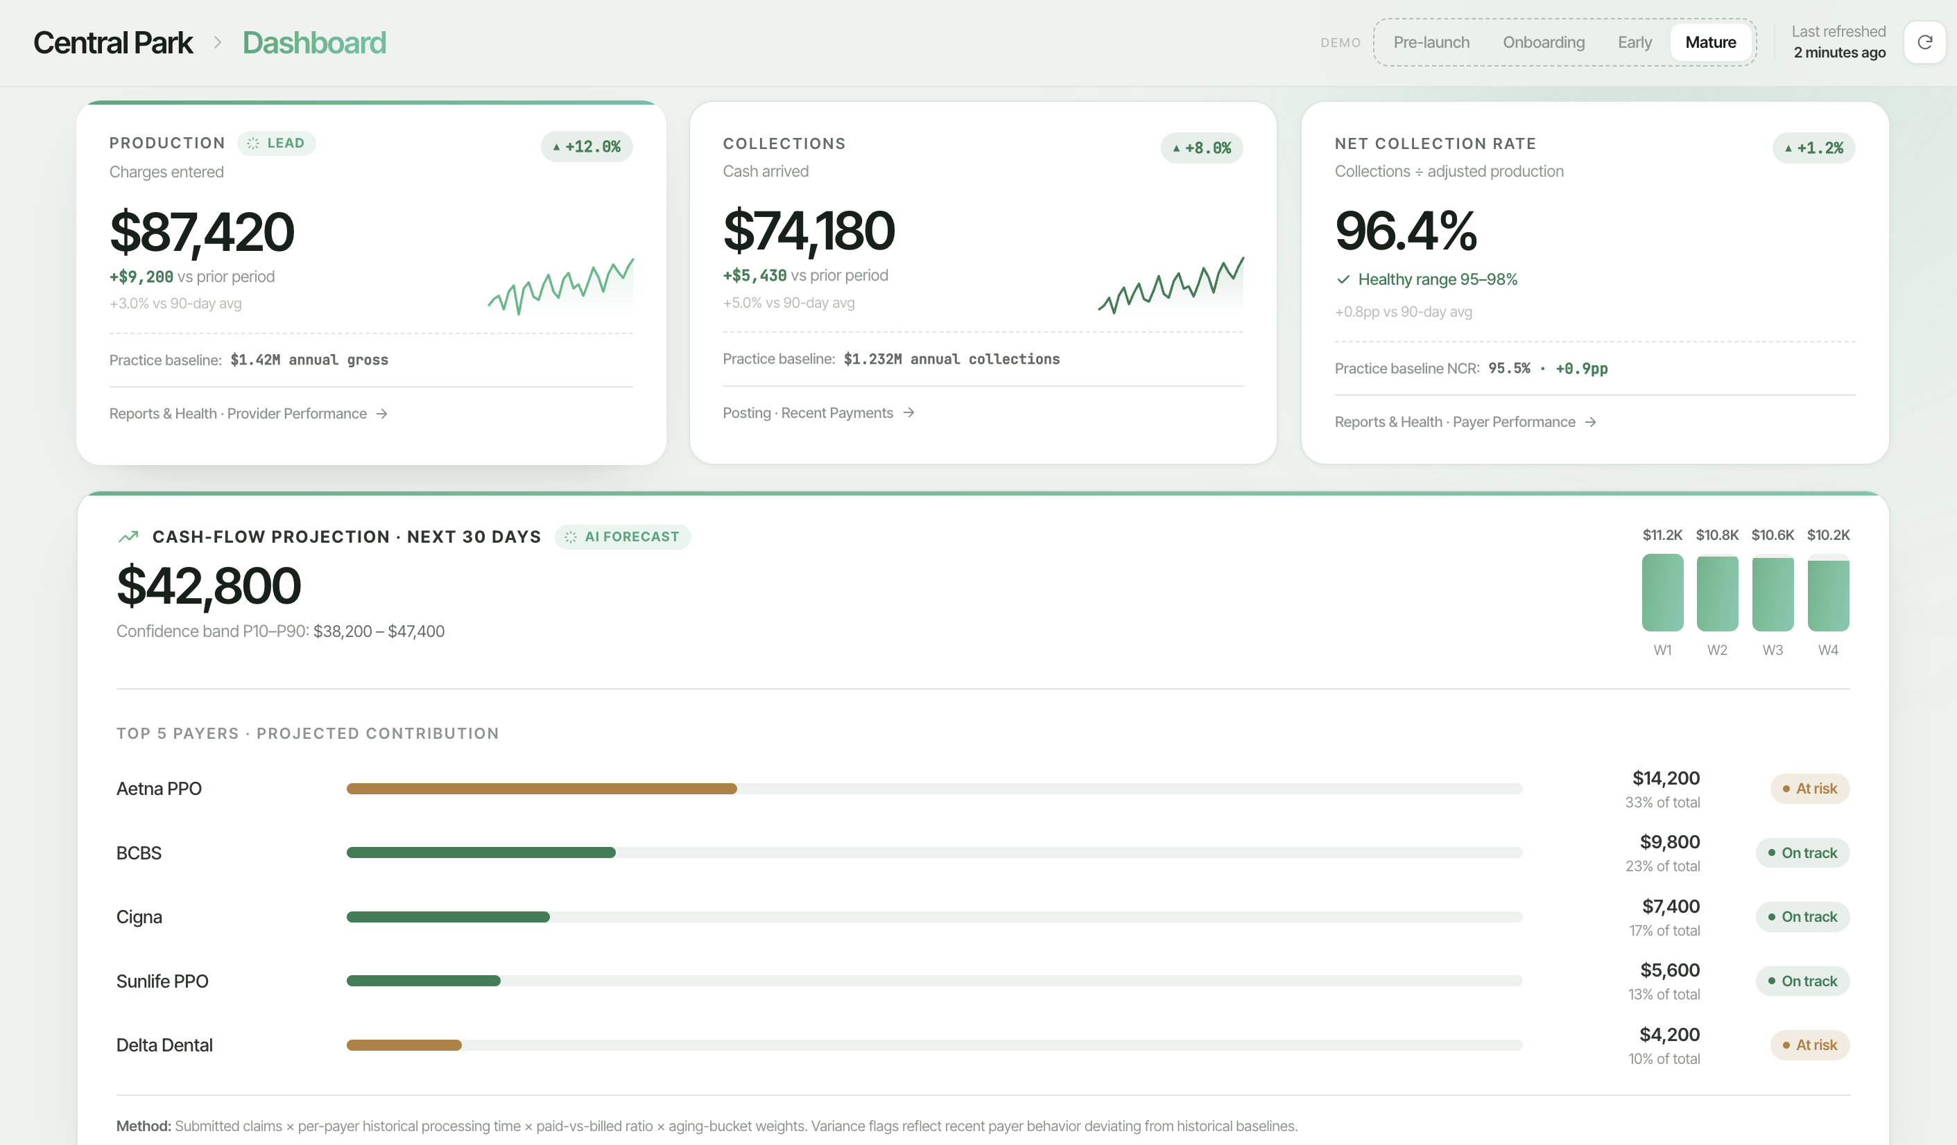1957x1145 pixels.
Task: Click the AI FORECAST badge
Action: click(x=623, y=536)
